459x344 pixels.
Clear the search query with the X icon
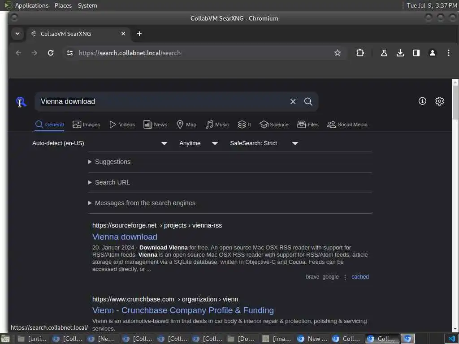[x=293, y=102]
